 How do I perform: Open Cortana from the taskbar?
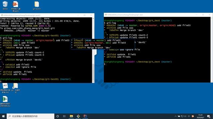[x=58, y=116]
